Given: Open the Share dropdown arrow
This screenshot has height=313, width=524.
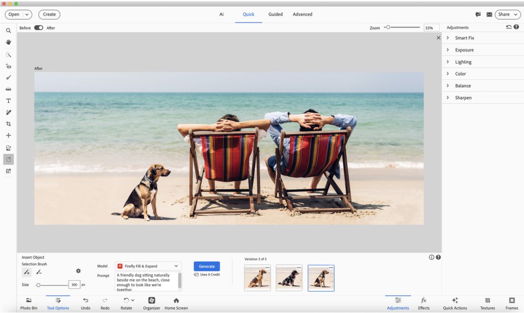Looking at the screenshot, I should click(x=515, y=14).
